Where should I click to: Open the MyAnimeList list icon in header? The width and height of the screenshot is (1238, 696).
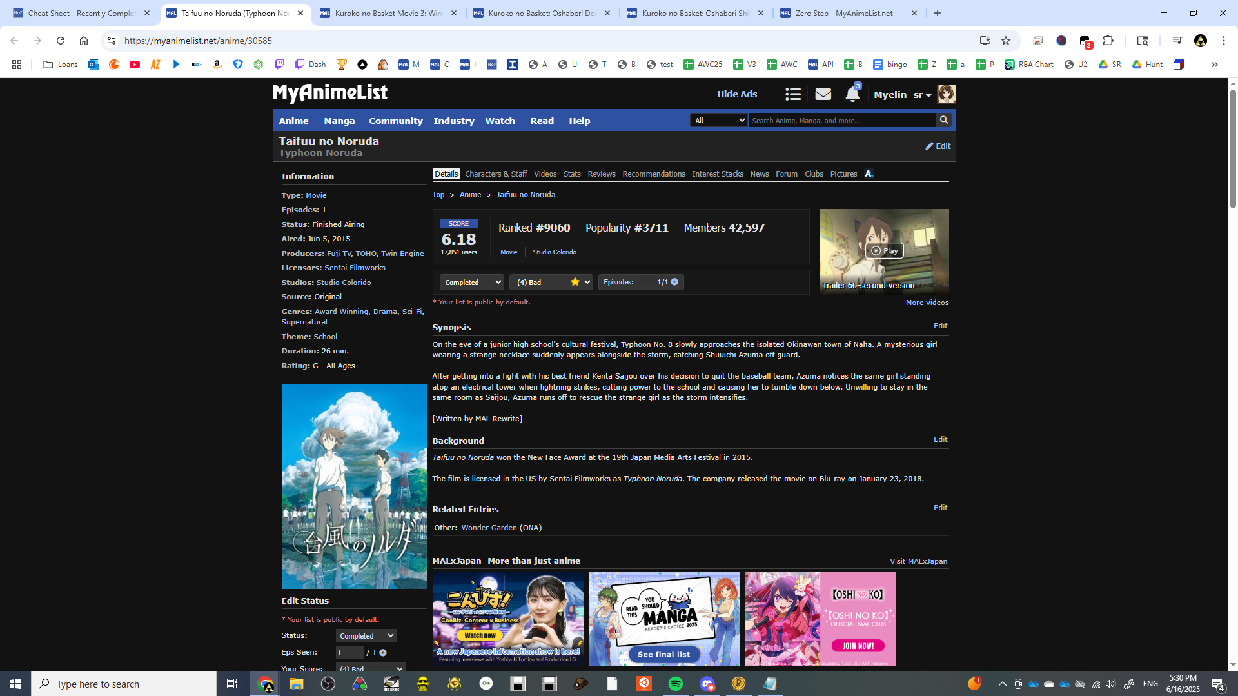pyautogui.click(x=793, y=94)
